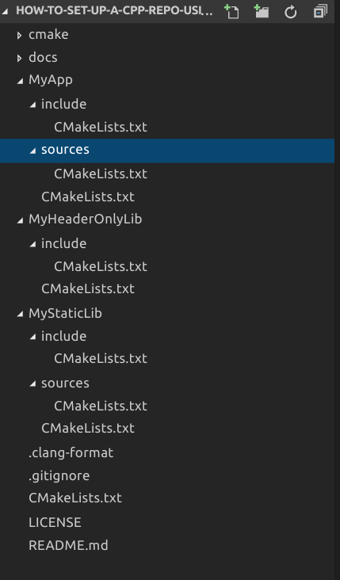Viewport: 340px width, 580px height.
Task: Open the LICENSE file
Action: click(55, 522)
